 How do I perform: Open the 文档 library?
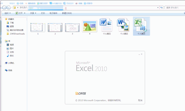(x=12, y=52)
